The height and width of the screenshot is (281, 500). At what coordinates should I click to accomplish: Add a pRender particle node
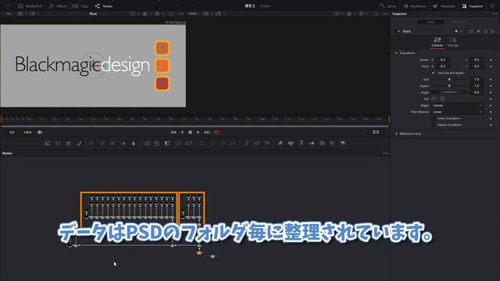(267, 144)
